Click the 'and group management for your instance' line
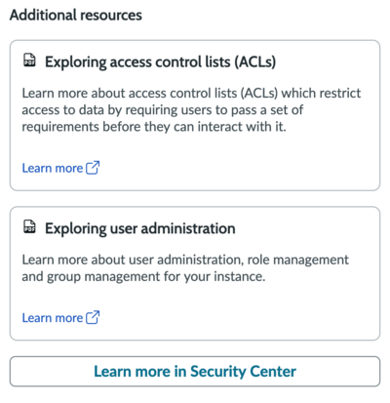This screenshot has height=403, width=390. pyautogui.click(x=143, y=277)
